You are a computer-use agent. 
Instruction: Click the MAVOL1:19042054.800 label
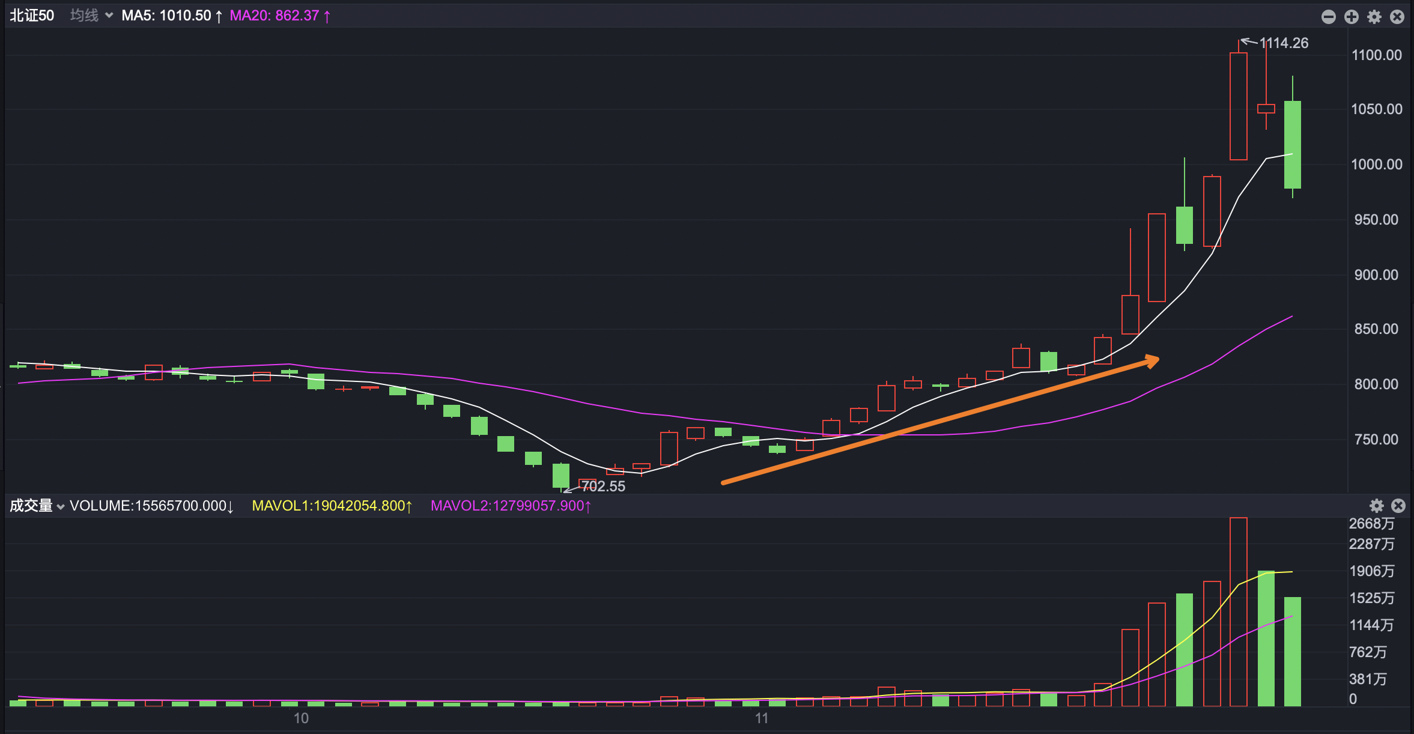coord(332,506)
